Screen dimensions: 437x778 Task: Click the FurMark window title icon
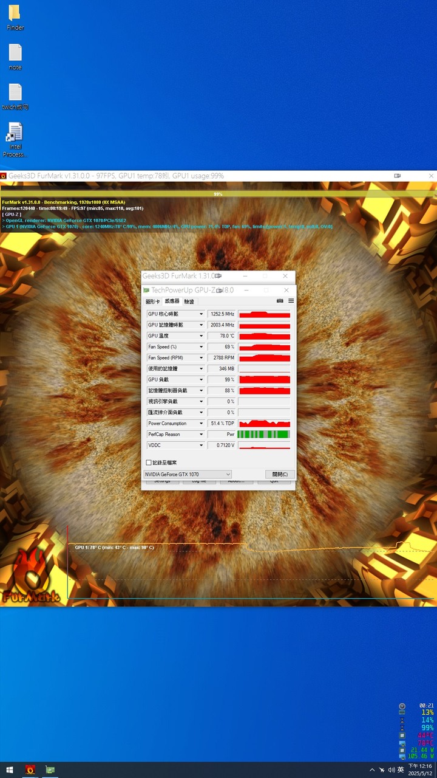click(x=3, y=176)
